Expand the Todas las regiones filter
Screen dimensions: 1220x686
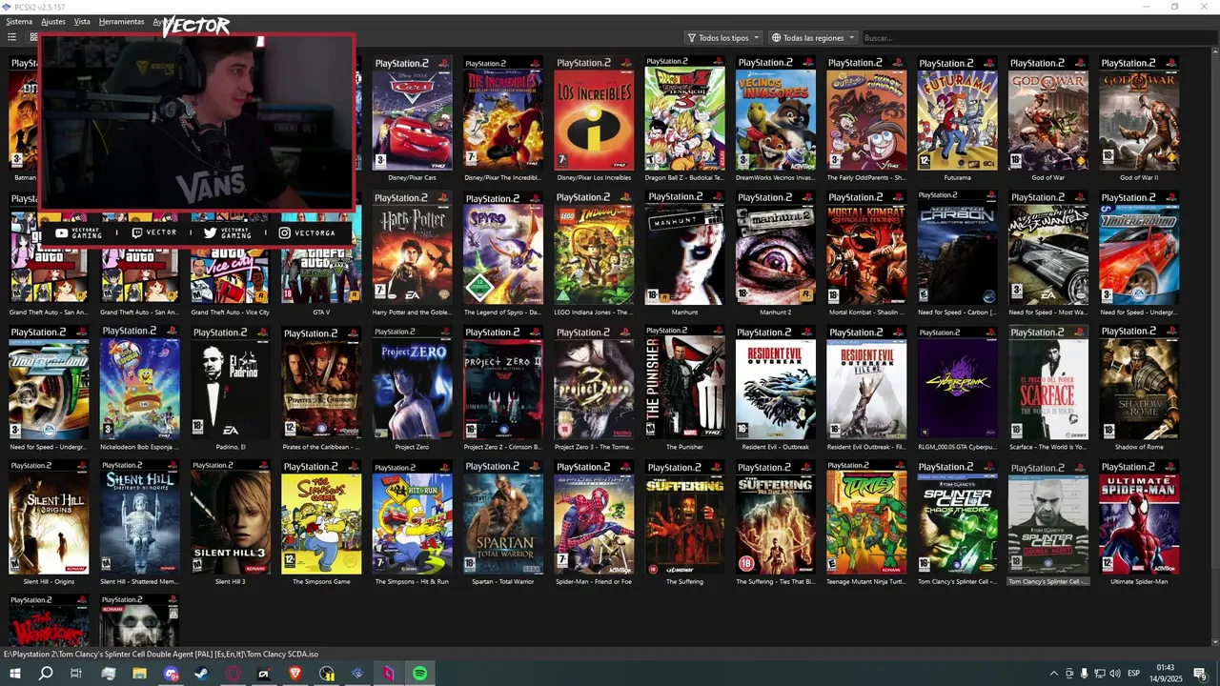(x=814, y=38)
